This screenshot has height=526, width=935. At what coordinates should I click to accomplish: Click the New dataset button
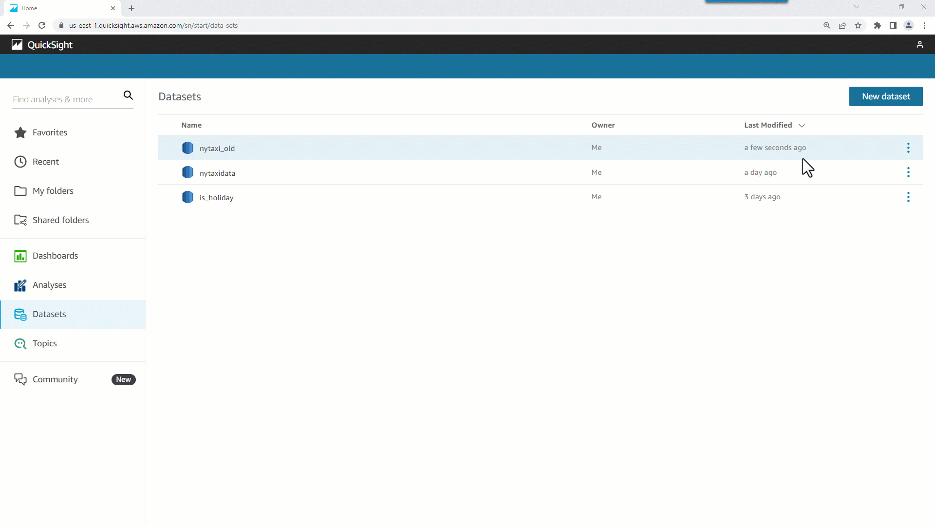(885, 96)
